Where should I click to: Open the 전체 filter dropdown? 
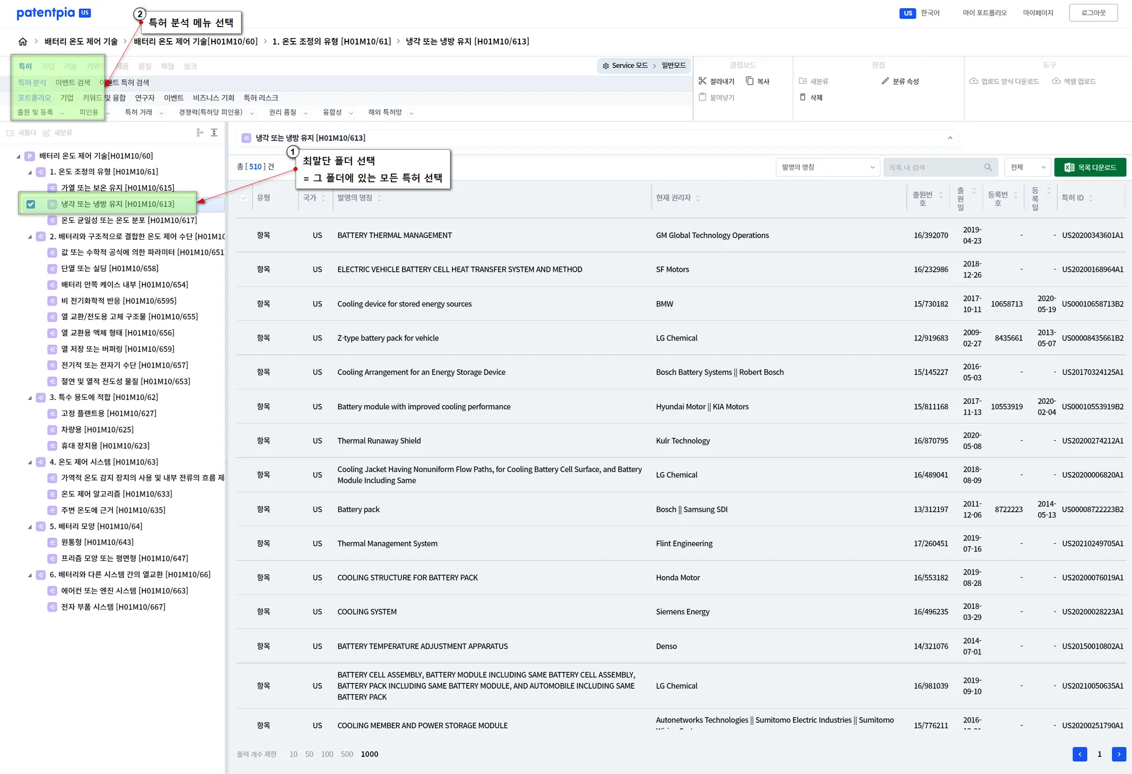point(1027,167)
